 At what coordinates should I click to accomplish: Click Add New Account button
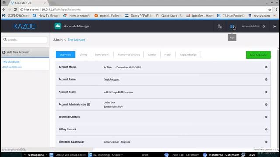coord(25,52)
